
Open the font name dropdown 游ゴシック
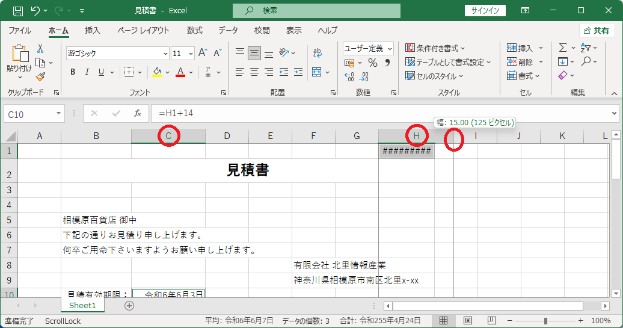click(166, 54)
